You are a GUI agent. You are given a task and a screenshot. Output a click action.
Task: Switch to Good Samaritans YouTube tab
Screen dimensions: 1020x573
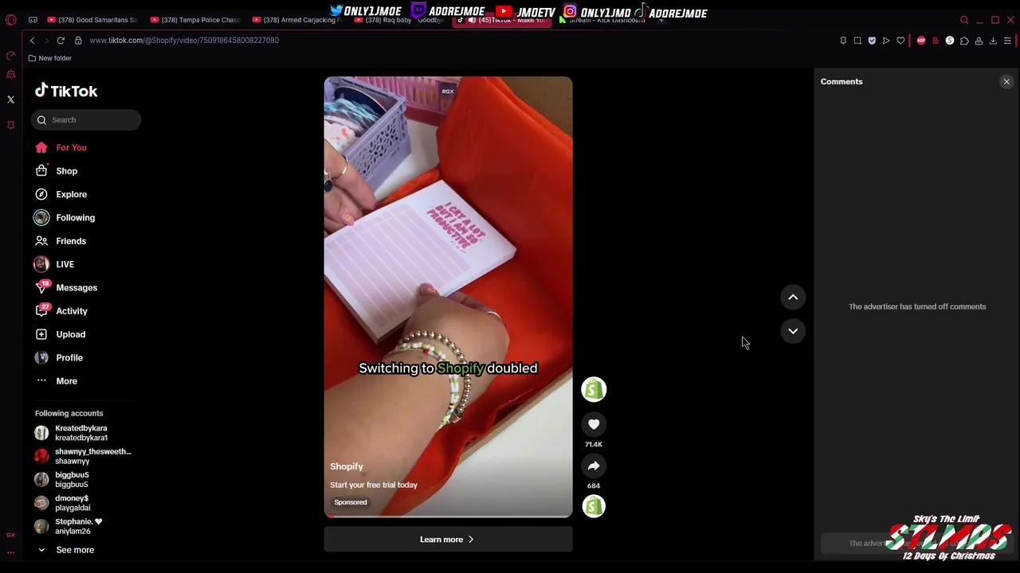pyautogui.click(x=92, y=20)
